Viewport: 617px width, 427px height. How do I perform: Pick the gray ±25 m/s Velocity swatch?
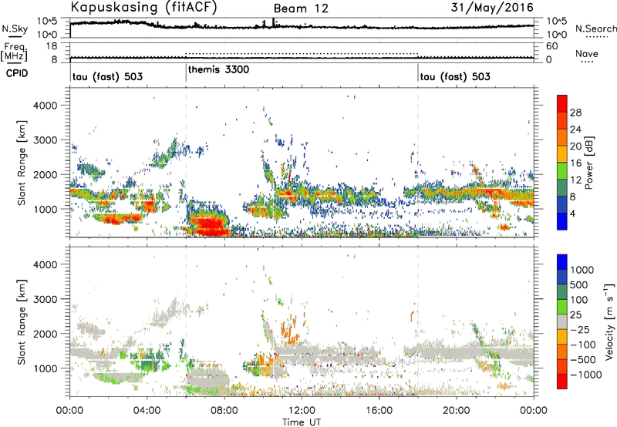562,321
